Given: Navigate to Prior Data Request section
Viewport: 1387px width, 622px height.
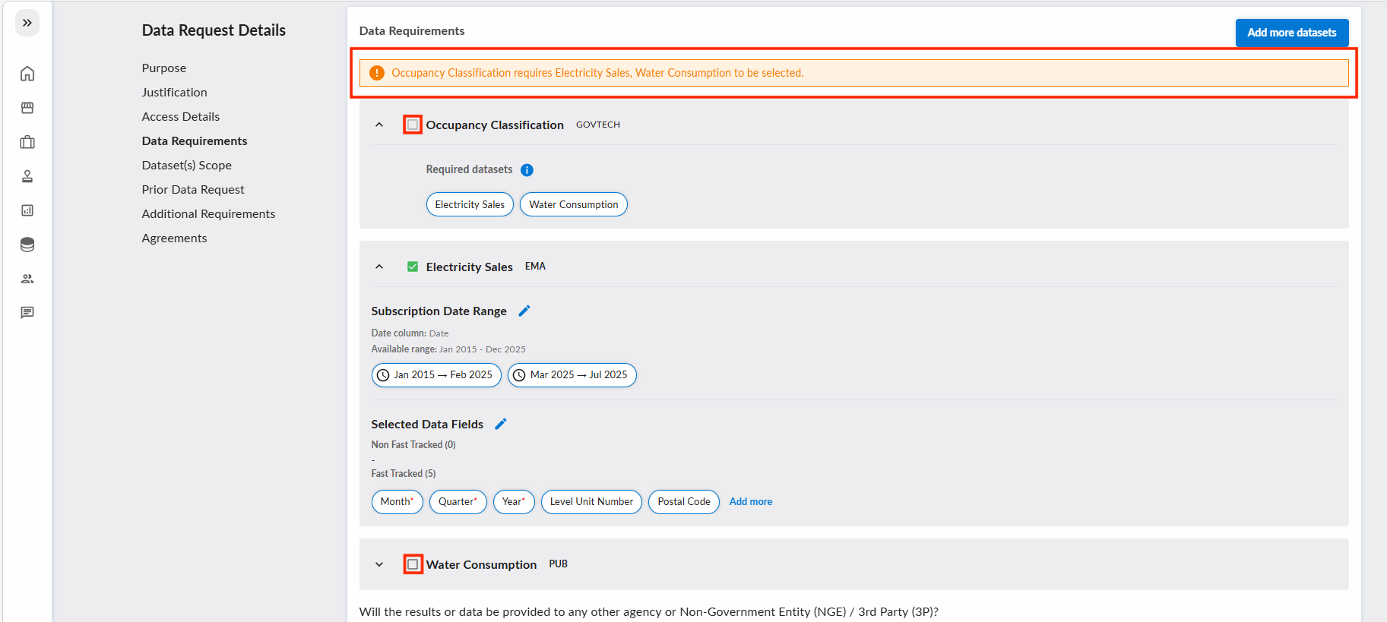Looking at the screenshot, I should click(x=193, y=189).
